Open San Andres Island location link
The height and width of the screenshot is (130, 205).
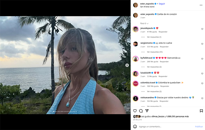tap(147, 7)
